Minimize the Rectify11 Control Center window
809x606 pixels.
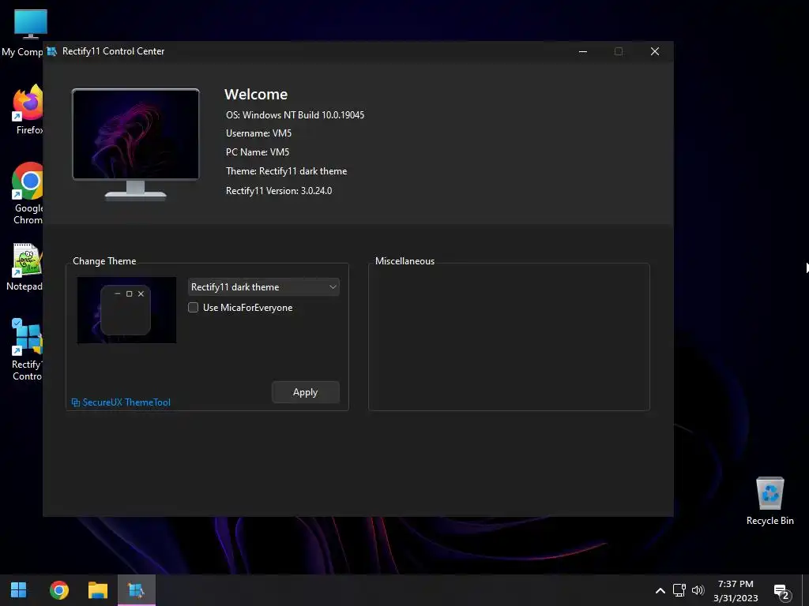click(583, 51)
